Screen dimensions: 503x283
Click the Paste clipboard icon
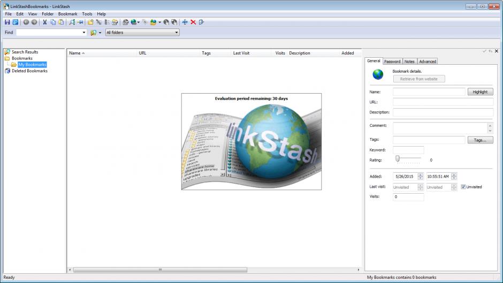pyautogui.click(x=61, y=22)
